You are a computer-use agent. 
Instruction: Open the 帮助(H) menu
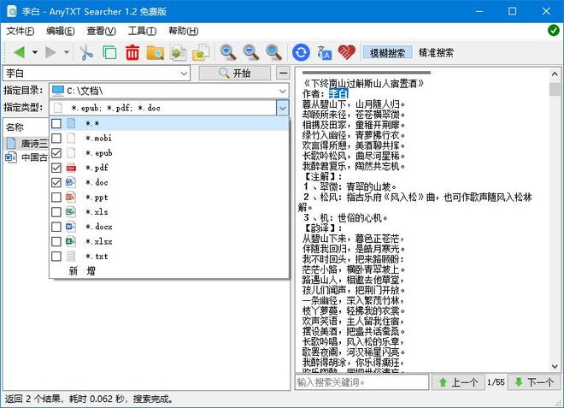(184, 31)
